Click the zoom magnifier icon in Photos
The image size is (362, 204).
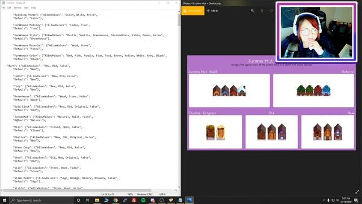coord(253,11)
